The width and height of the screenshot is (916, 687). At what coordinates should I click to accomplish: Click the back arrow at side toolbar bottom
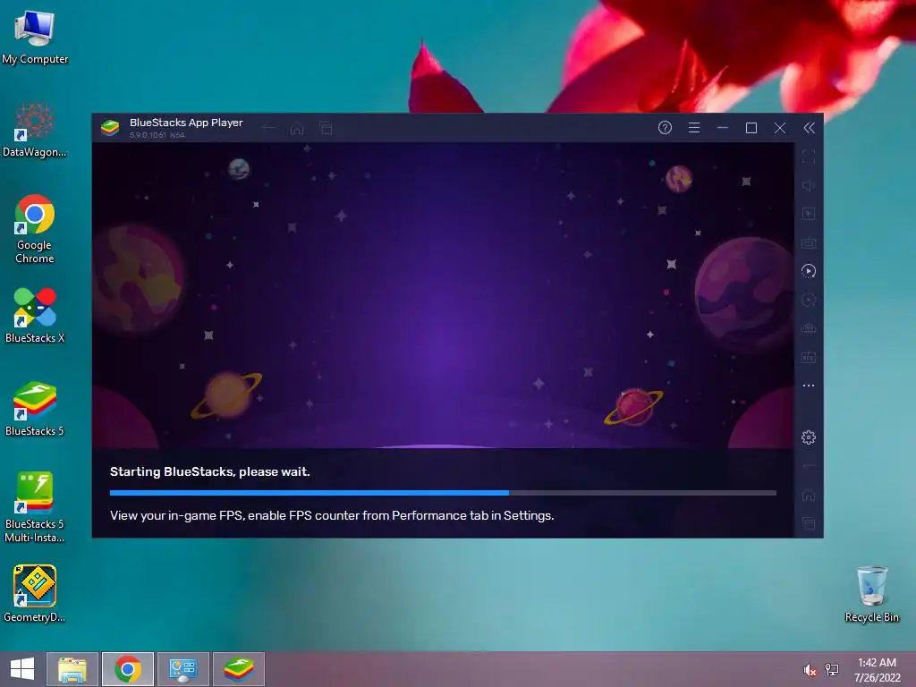coord(809,467)
